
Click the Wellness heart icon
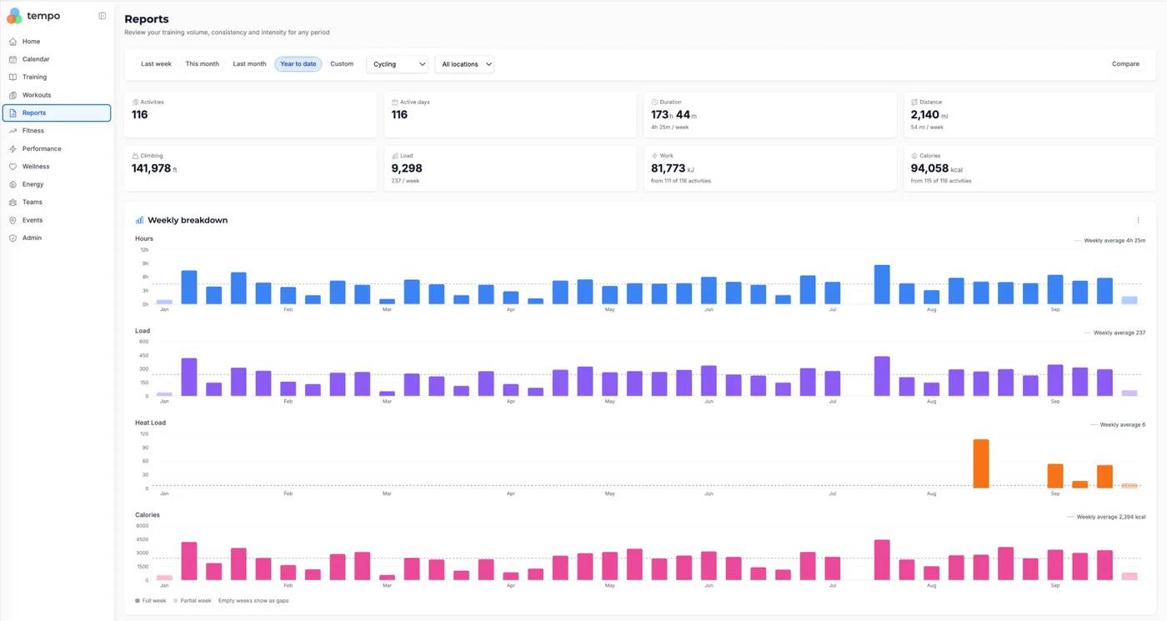pos(13,167)
